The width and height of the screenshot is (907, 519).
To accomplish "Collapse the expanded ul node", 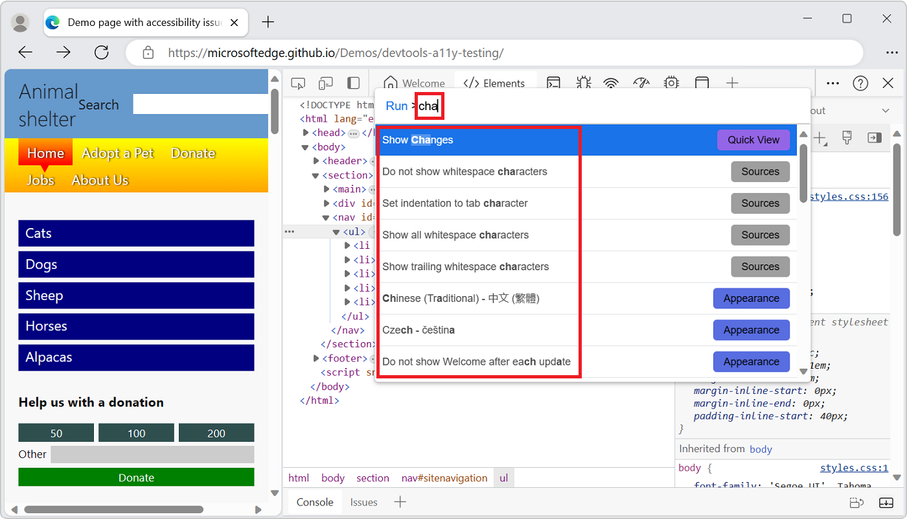I will (336, 231).
